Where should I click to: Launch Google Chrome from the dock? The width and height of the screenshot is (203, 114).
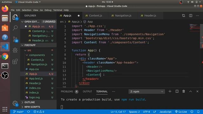(5, 56)
